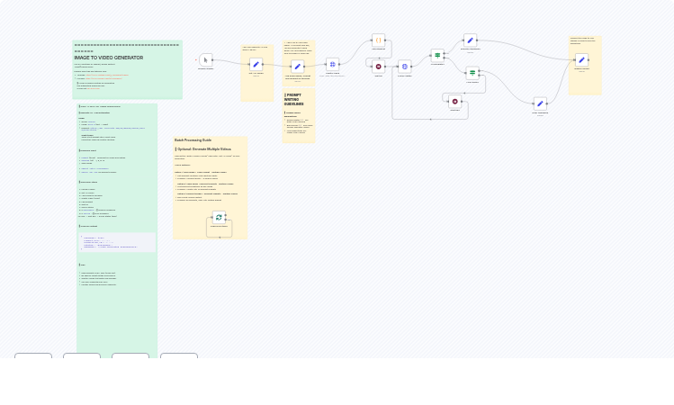Click the IMAGE TO VIDEO GENERATOR heading

click(x=108, y=58)
